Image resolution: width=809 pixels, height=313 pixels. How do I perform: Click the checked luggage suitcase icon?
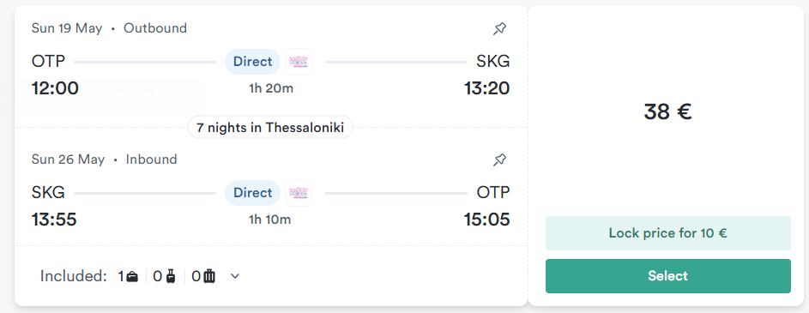pos(209,277)
